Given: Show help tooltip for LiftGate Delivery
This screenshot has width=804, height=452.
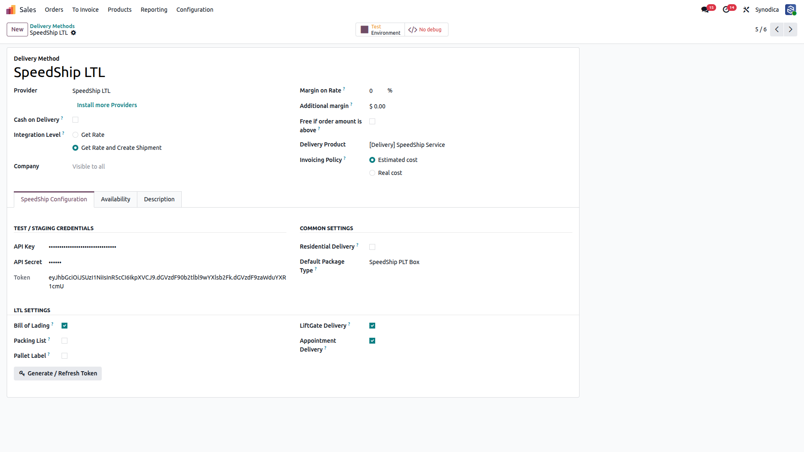Looking at the screenshot, I should [x=349, y=324].
